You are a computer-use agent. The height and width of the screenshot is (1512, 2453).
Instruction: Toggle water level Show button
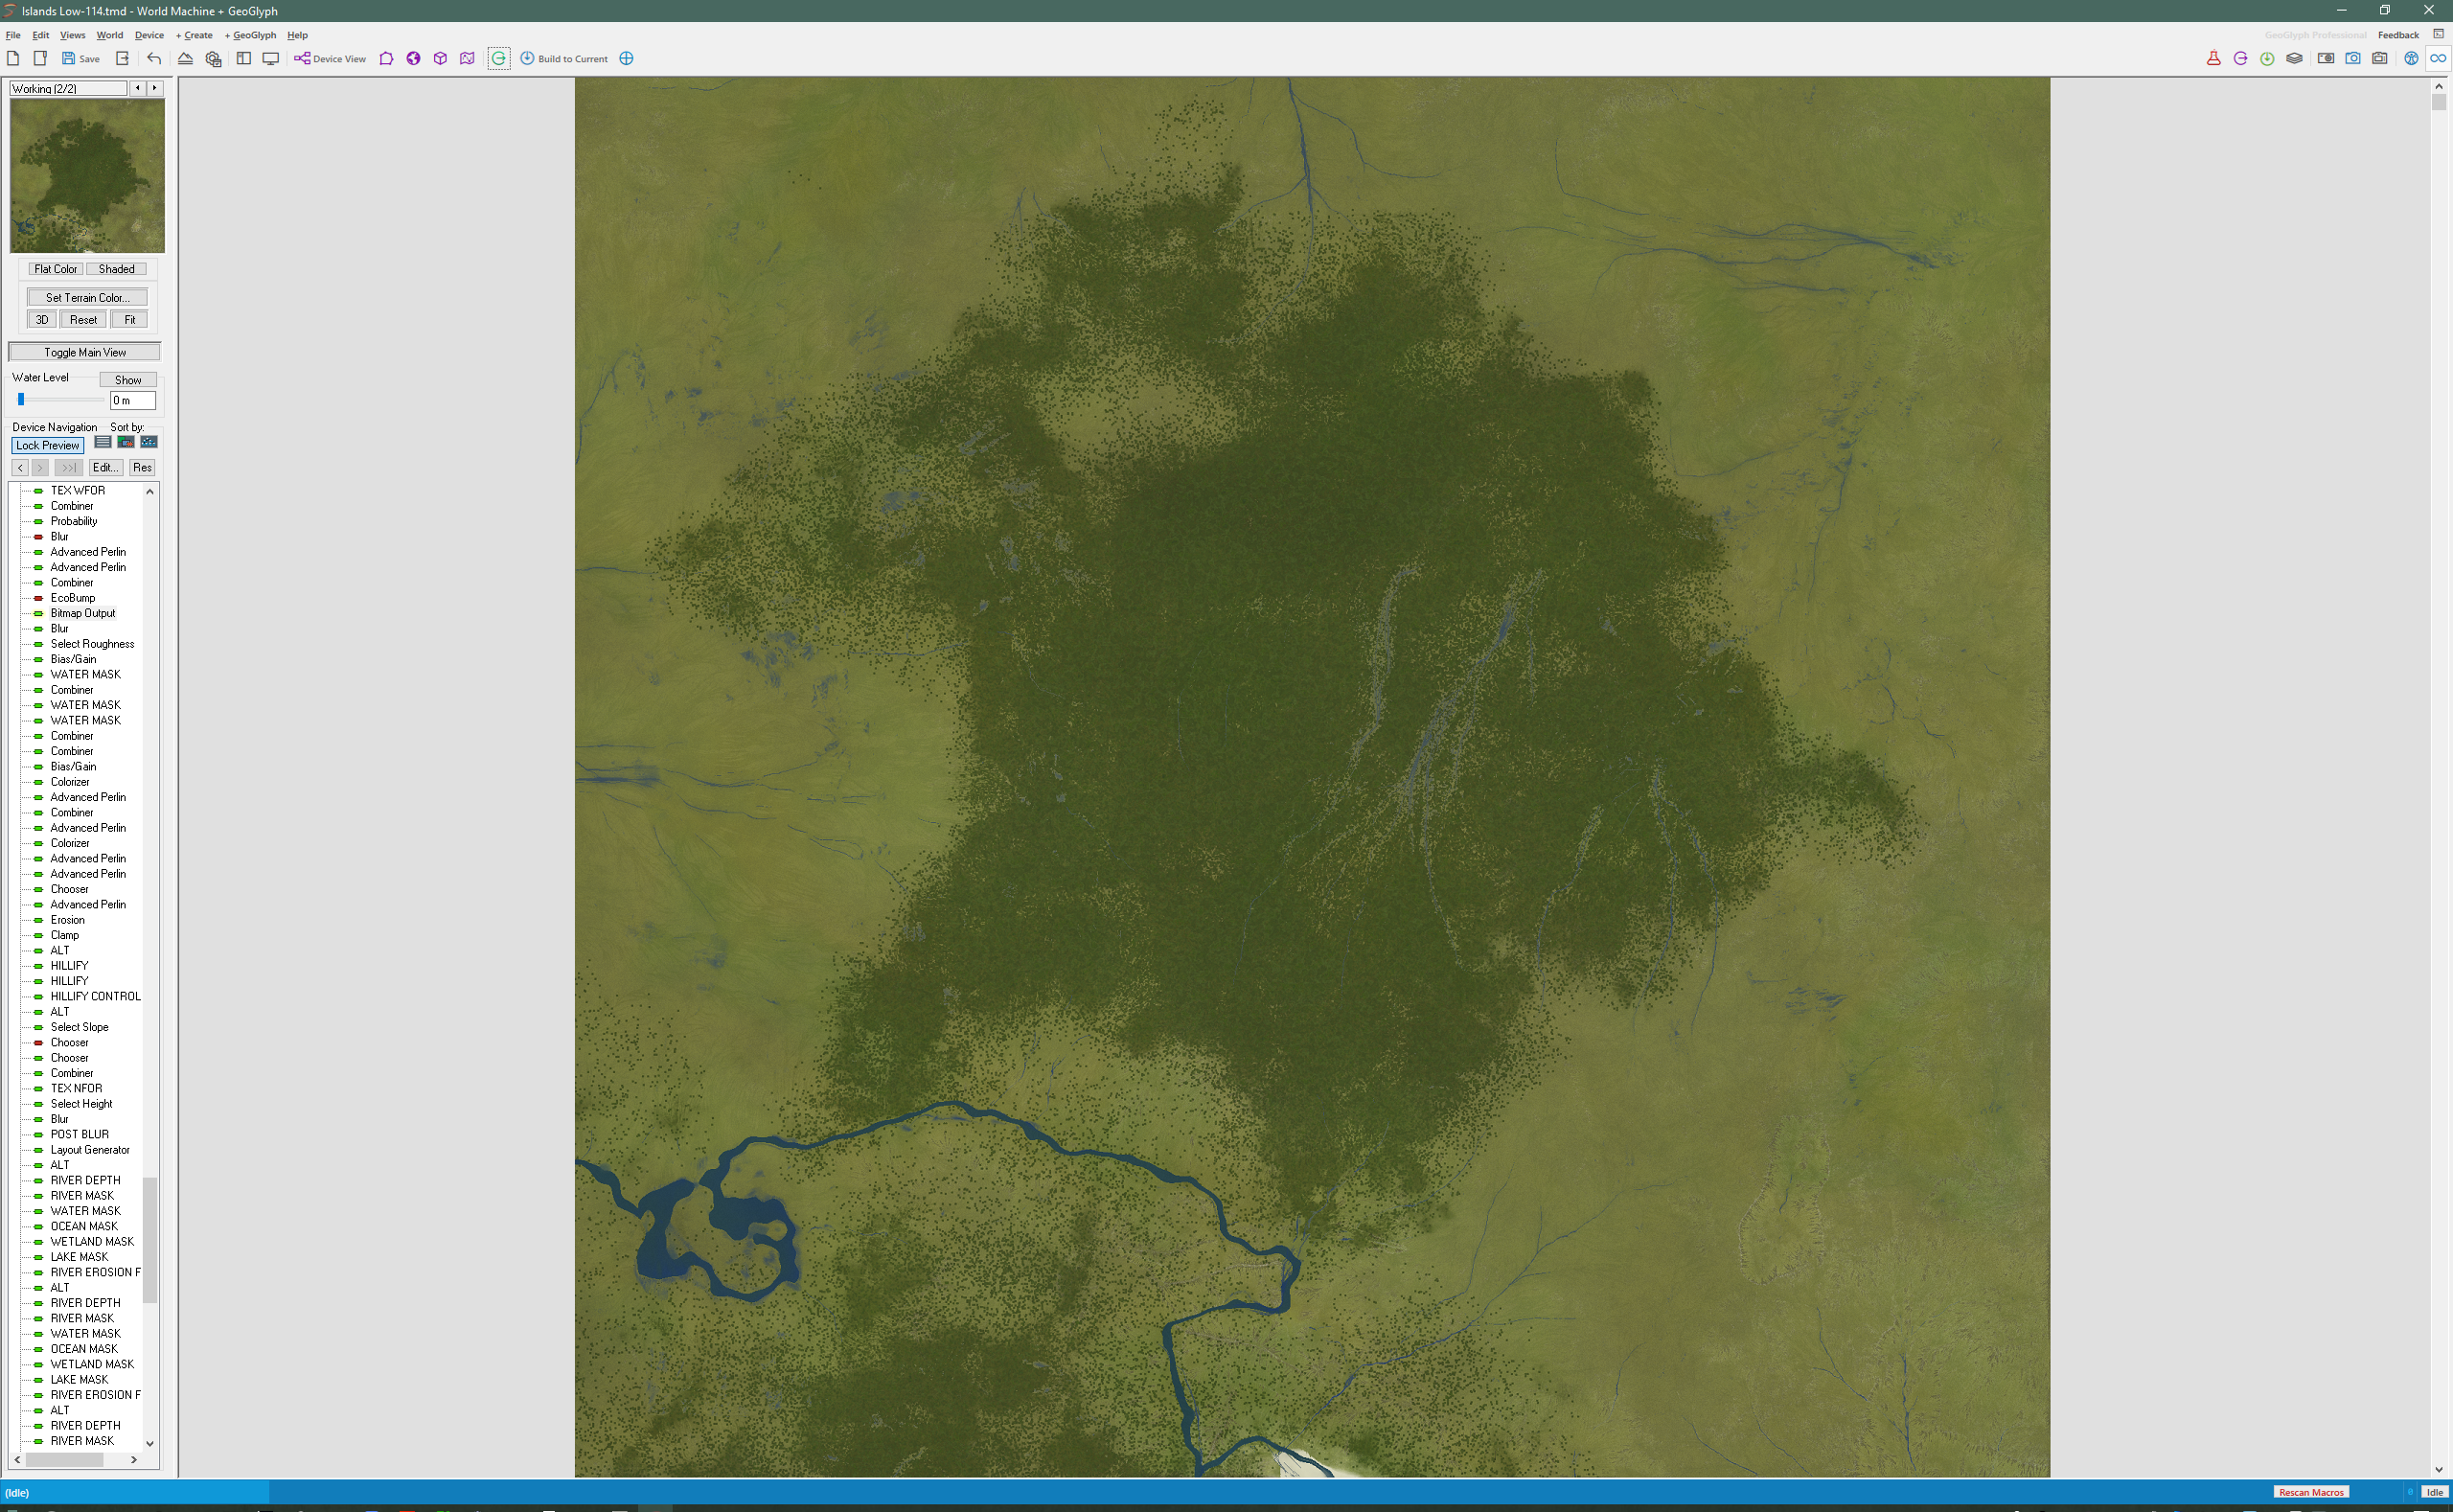(x=128, y=380)
